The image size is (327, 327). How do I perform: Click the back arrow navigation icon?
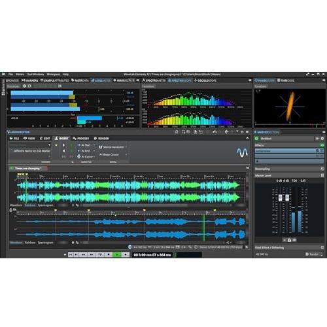pos(227,132)
